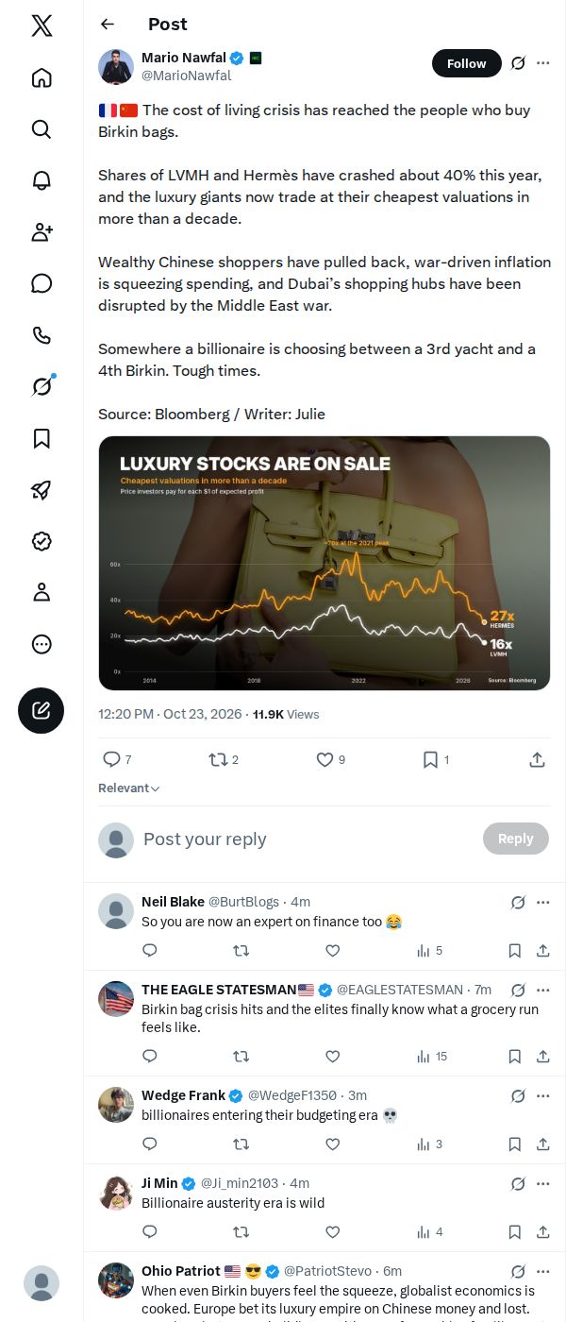
Task: Open the More menu in sidebar
Action: click(x=42, y=644)
